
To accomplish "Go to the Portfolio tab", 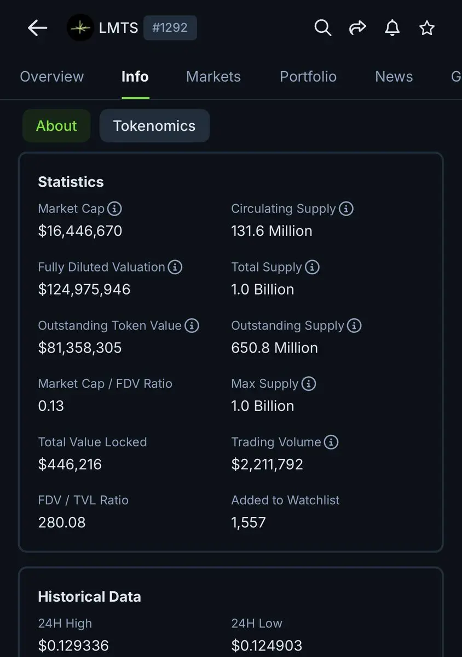I will pos(308,77).
